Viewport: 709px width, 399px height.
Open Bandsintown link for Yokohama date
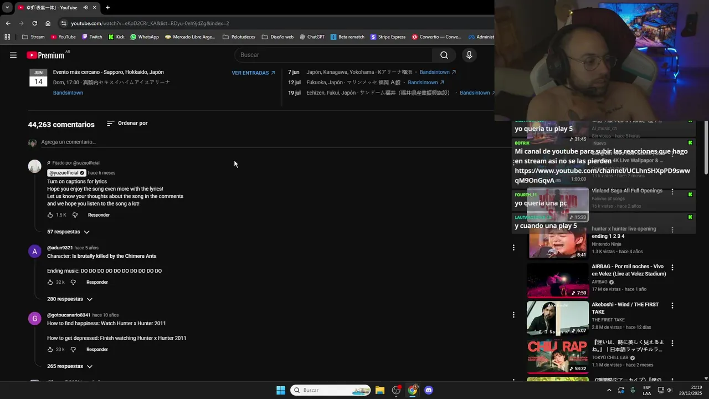point(438,72)
